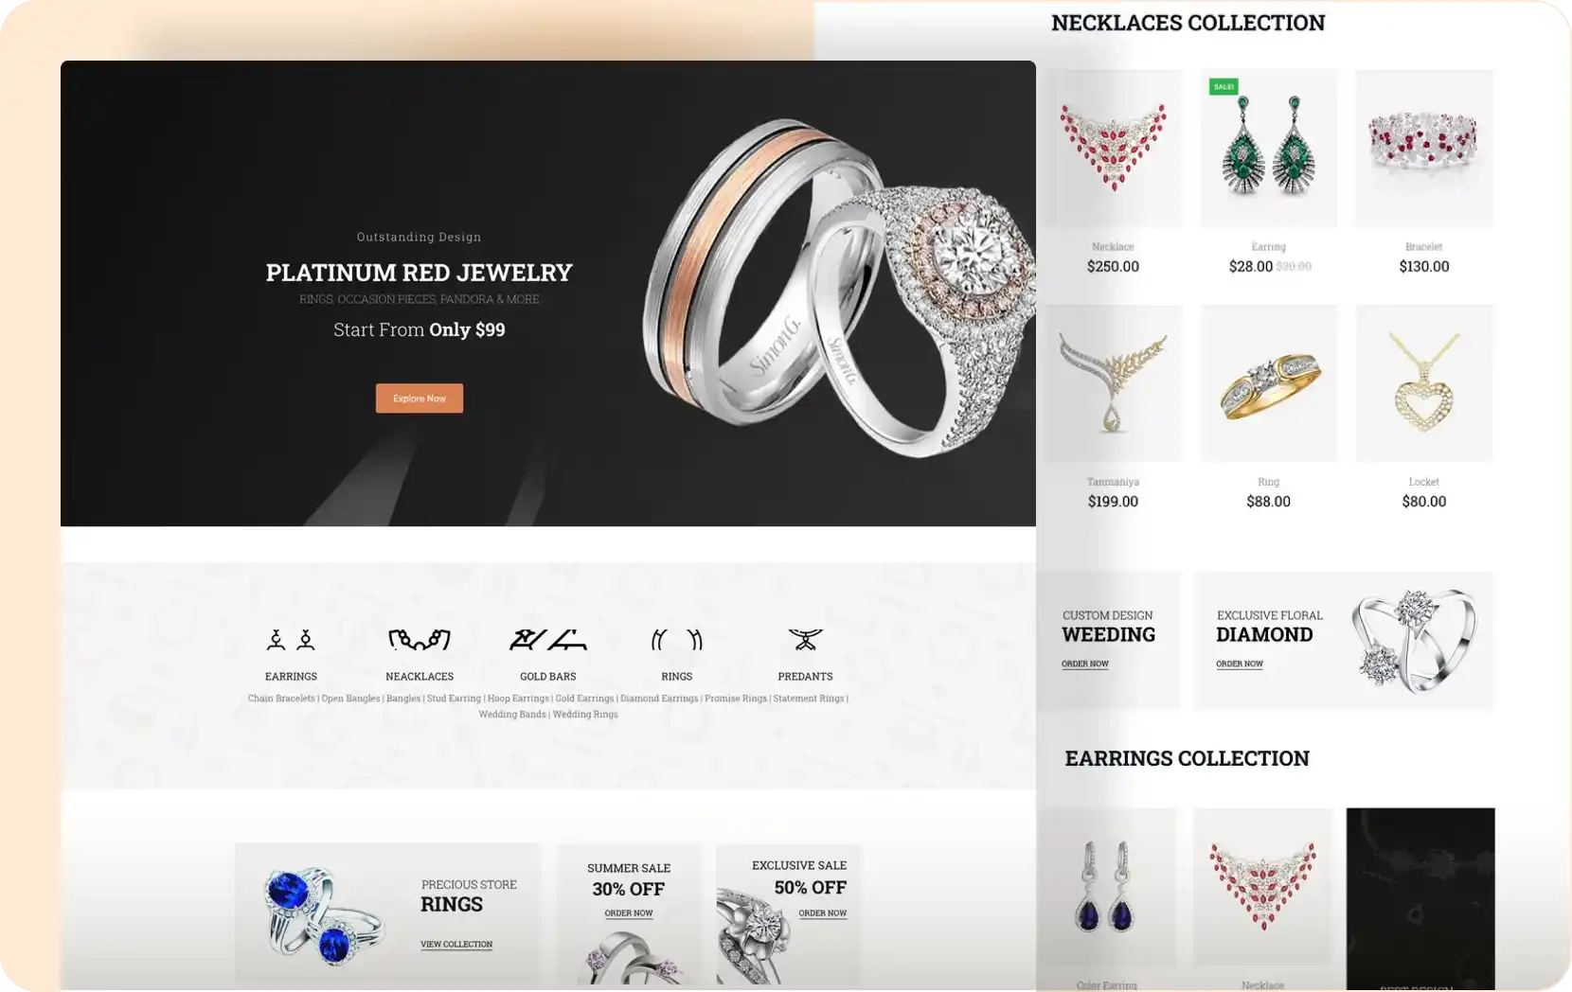Click the Explore Now button

[420, 399]
